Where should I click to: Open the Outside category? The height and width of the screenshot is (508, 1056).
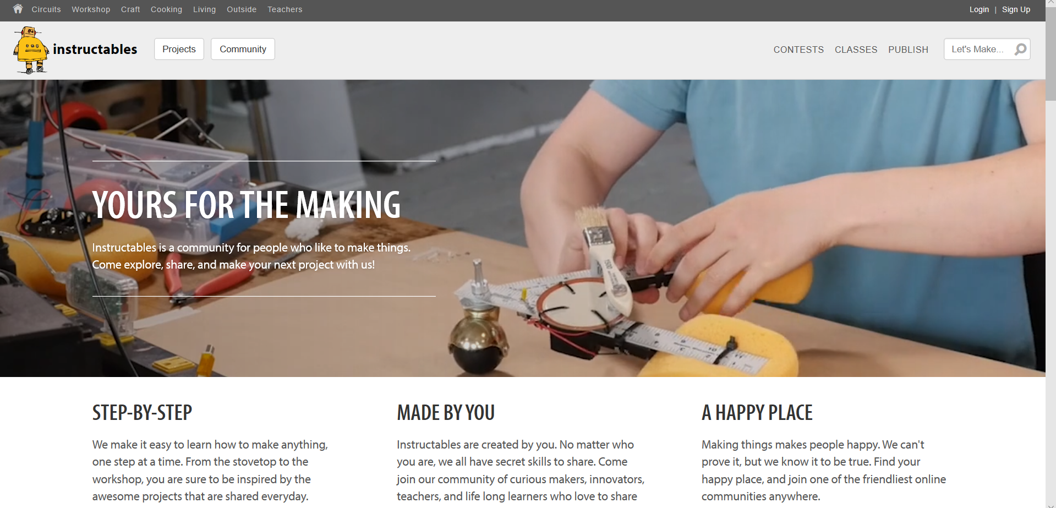tap(242, 9)
